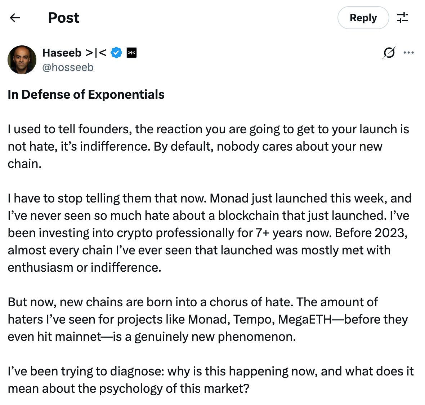Click the display name Haseeb >|<
Screen dimensions: 425x405
pos(75,53)
